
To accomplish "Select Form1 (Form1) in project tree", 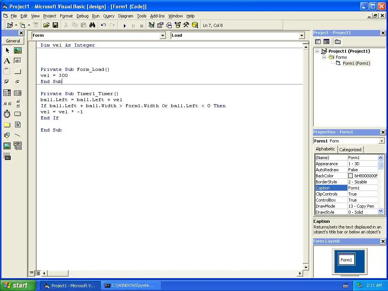I will coord(356,63).
